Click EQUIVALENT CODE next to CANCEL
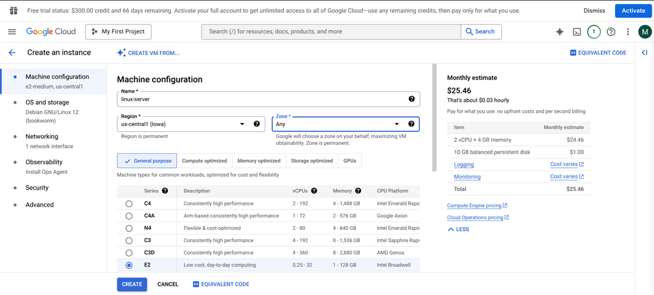This screenshot has height=295, width=654. (x=221, y=284)
